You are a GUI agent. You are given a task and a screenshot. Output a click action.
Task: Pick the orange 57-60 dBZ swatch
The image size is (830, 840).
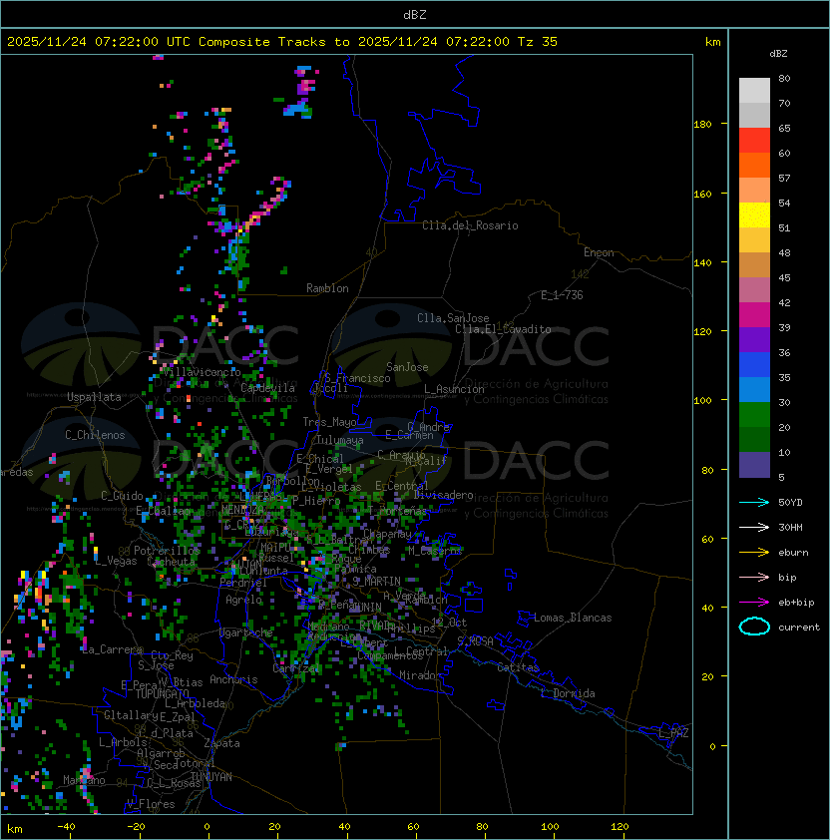pyautogui.click(x=754, y=165)
